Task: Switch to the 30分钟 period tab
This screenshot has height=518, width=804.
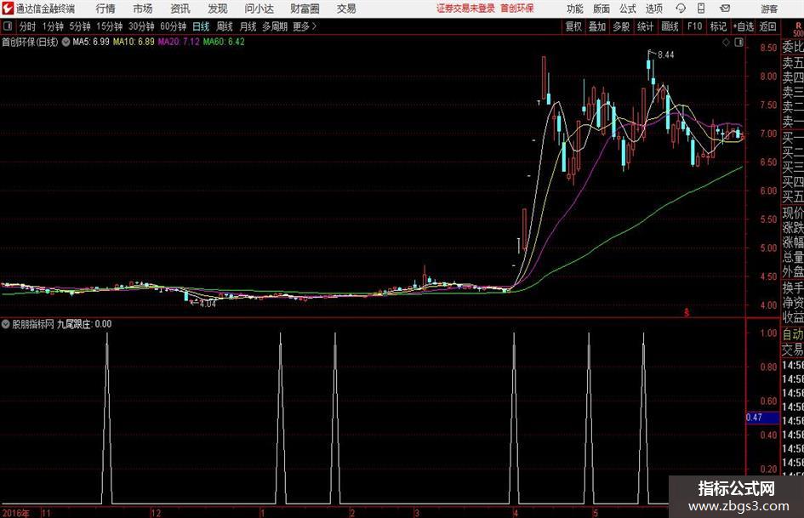Action: pyautogui.click(x=141, y=26)
